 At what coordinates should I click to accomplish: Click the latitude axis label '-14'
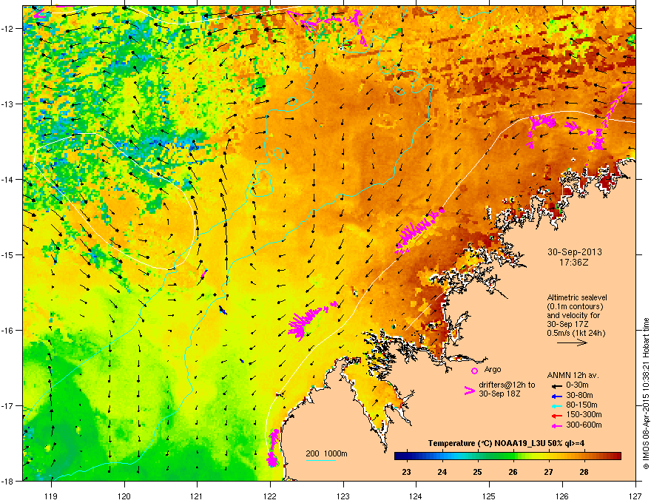coord(8,179)
